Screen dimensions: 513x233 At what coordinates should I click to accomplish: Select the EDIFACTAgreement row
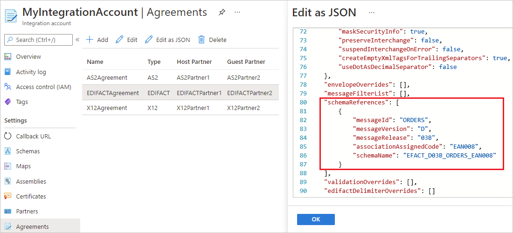[180, 92]
